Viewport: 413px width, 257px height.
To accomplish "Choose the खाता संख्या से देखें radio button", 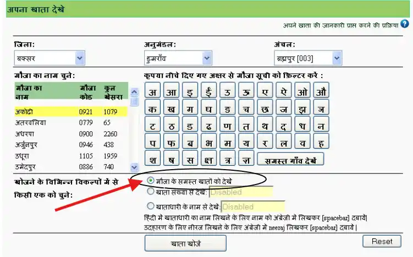I will point(151,192).
